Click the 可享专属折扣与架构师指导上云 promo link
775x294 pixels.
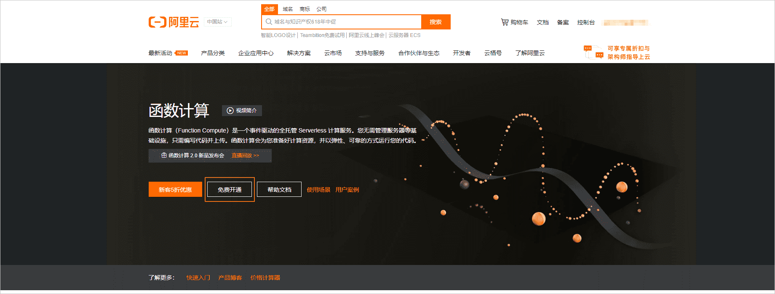(628, 53)
